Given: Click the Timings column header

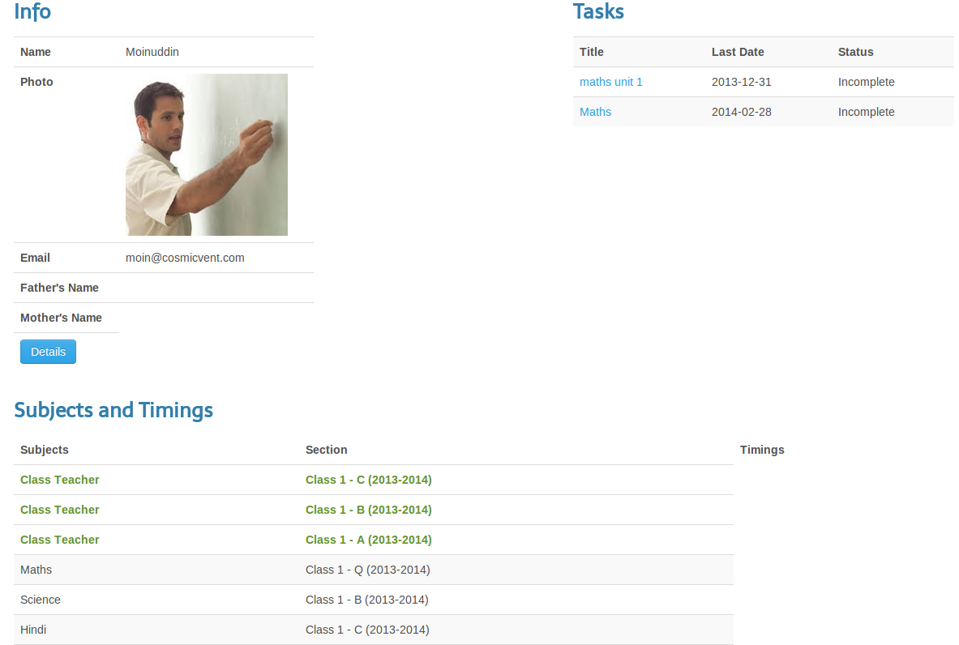Looking at the screenshot, I should point(762,450).
